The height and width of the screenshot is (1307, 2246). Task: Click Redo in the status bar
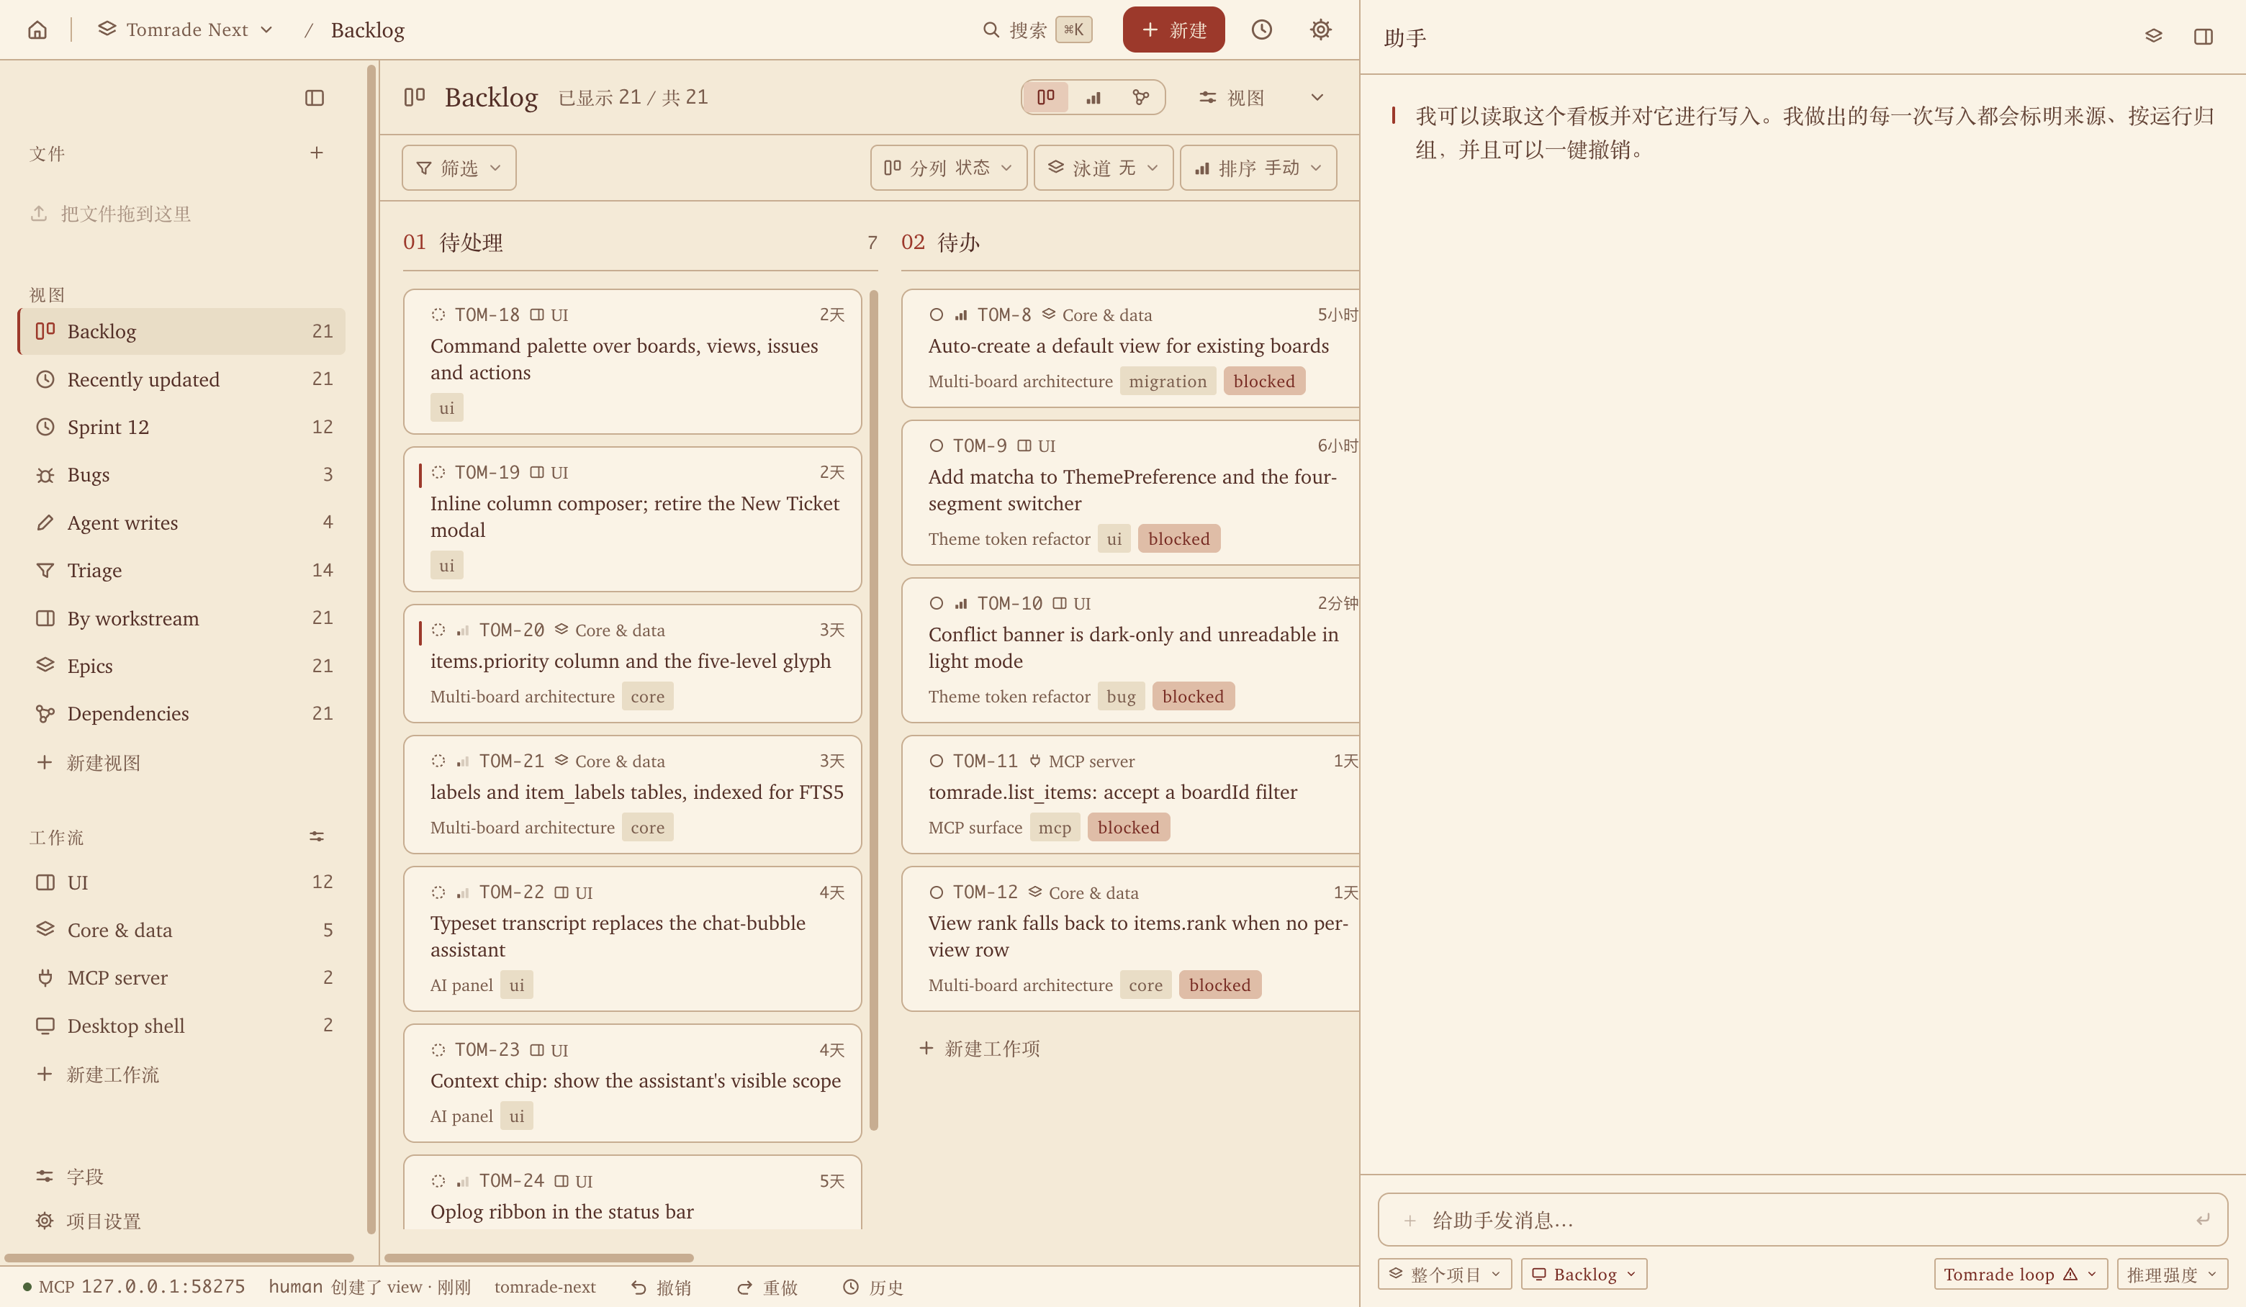click(x=767, y=1288)
